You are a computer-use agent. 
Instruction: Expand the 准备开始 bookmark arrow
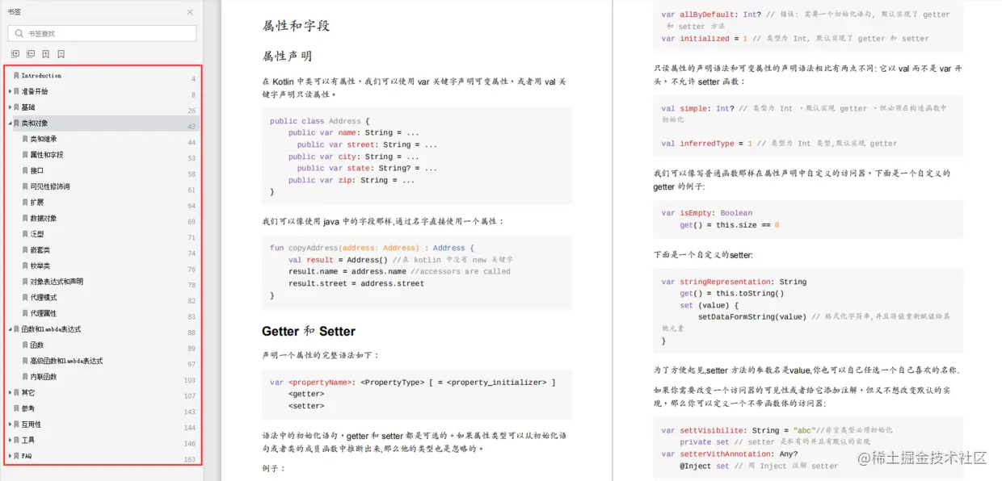pyautogui.click(x=10, y=91)
